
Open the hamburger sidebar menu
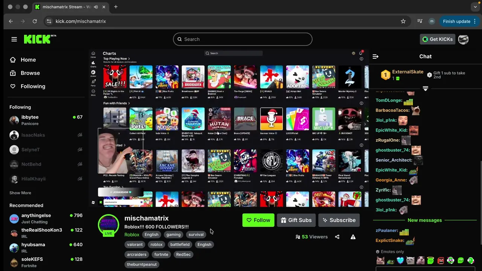[14, 39]
